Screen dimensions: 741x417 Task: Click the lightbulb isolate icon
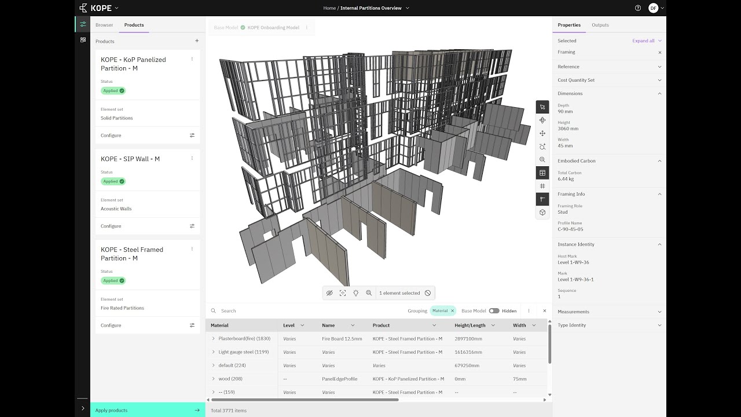click(x=356, y=293)
